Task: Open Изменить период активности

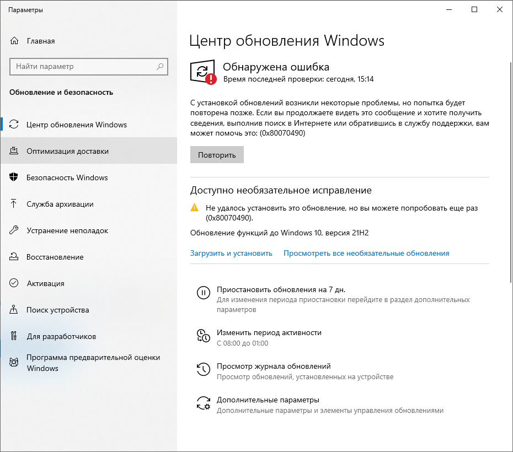Action: [269, 333]
